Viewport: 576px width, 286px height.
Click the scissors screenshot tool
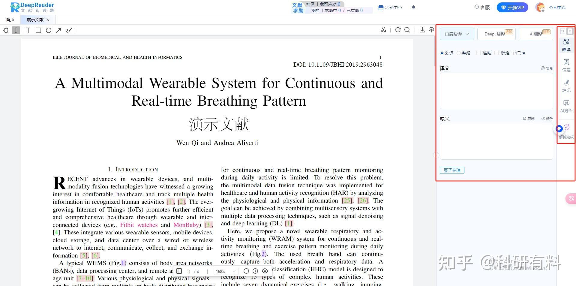tap(383, 30)
